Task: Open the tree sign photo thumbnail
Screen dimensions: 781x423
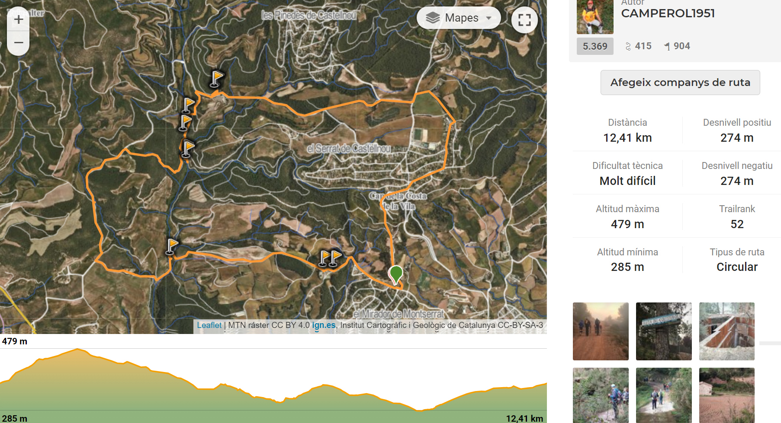Action: click(664, 331)
